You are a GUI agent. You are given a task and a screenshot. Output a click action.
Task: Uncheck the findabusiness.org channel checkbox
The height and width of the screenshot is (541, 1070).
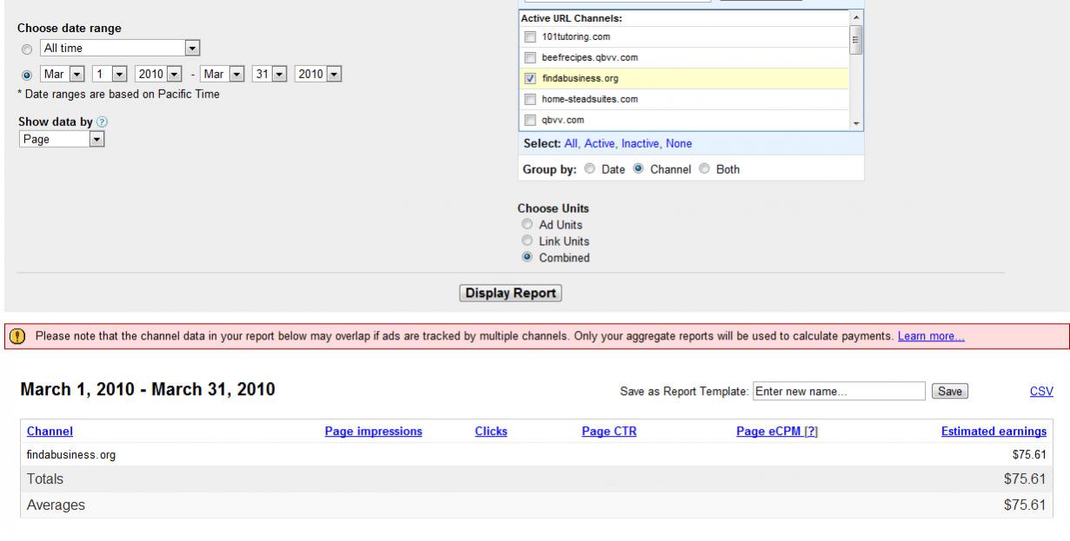(530, 79)
